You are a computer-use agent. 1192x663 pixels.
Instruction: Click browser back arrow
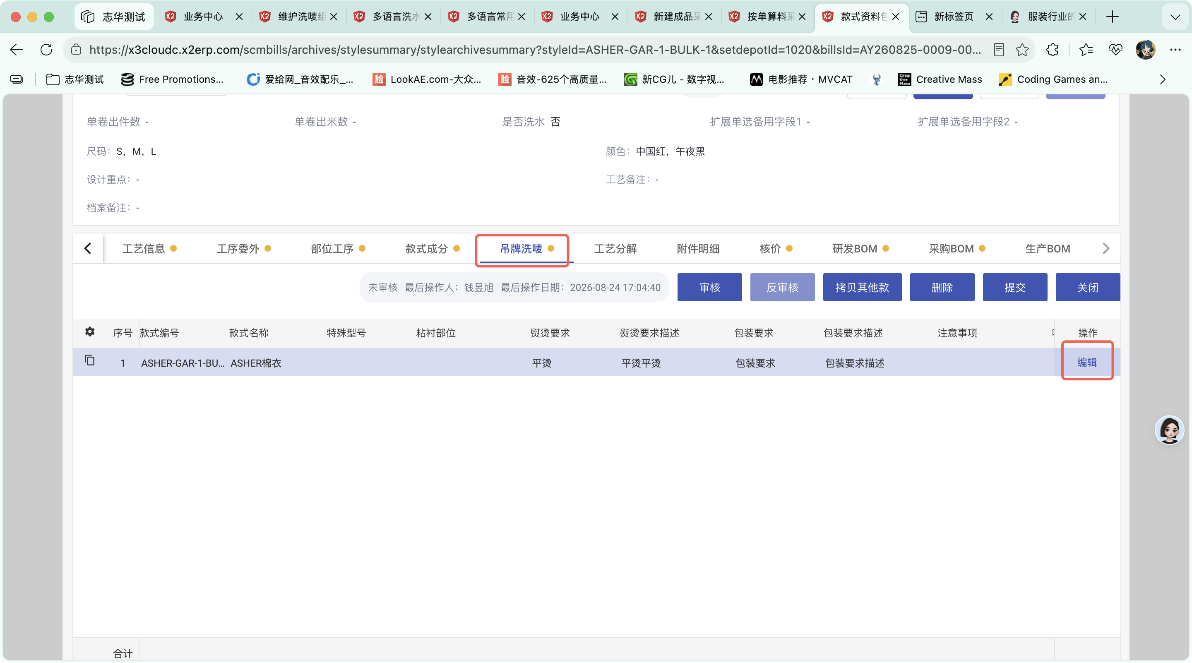(x=17, y=50)
